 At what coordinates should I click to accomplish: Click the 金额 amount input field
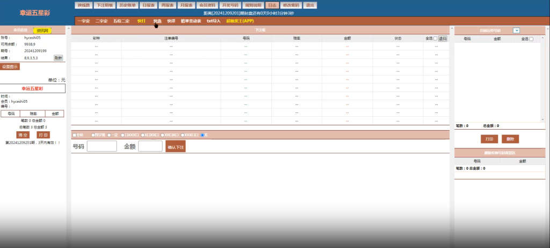click(150, 146)
